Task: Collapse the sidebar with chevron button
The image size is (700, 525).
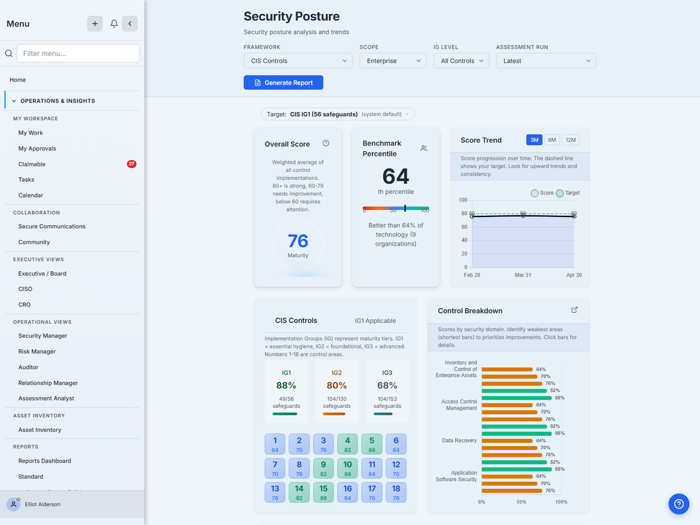Action: click(x=129, y=23)
